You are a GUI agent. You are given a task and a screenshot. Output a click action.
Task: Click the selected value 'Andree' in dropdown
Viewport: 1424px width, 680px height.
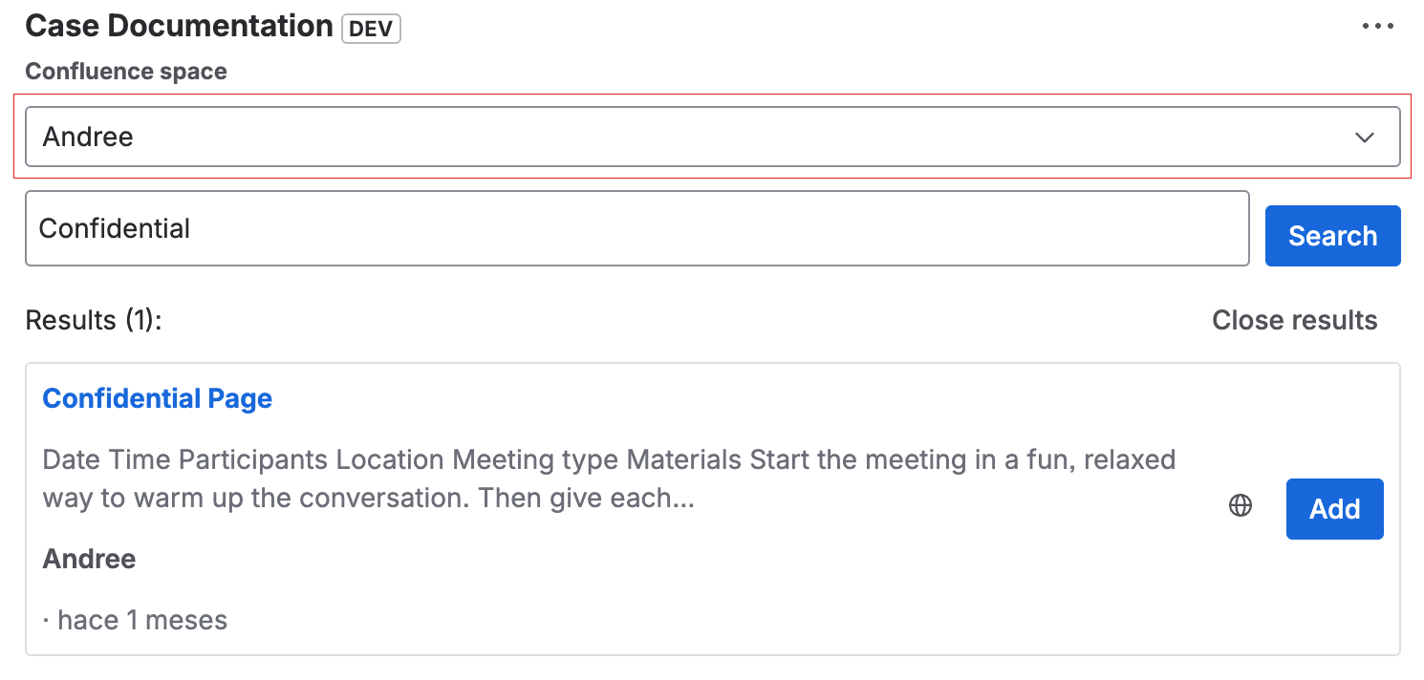click(88, 138)
